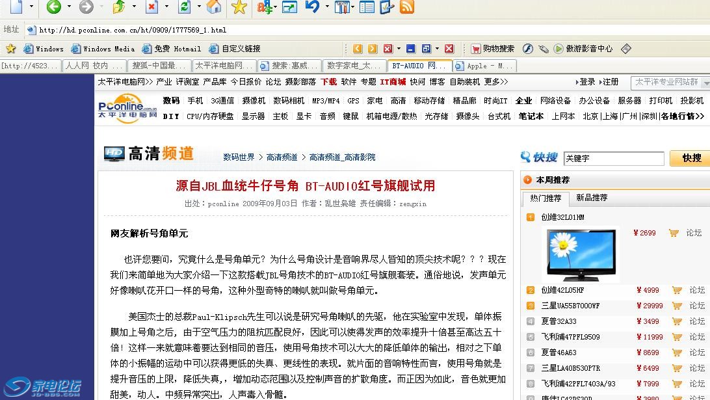Click the PConline logo
The width and height of the screenshot is (710, 400).
[127, 109]
